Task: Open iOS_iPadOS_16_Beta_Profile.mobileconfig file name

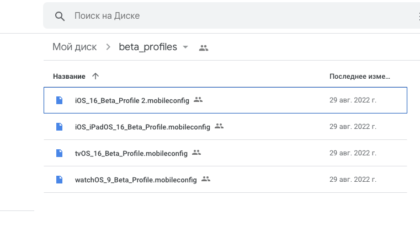Action: tap(142, 127)
